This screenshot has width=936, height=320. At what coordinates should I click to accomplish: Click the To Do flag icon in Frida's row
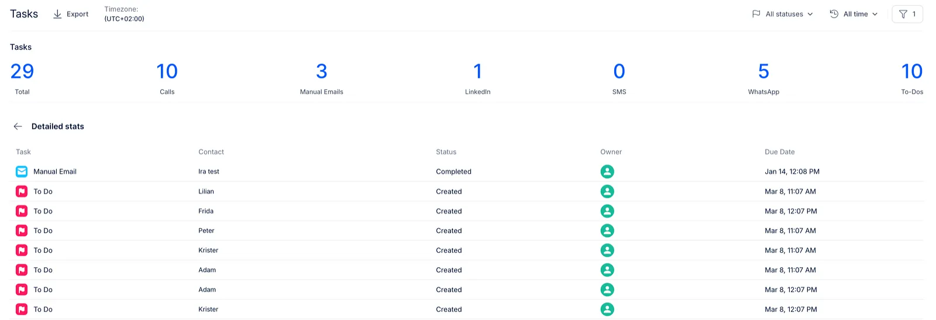(22, 211)
